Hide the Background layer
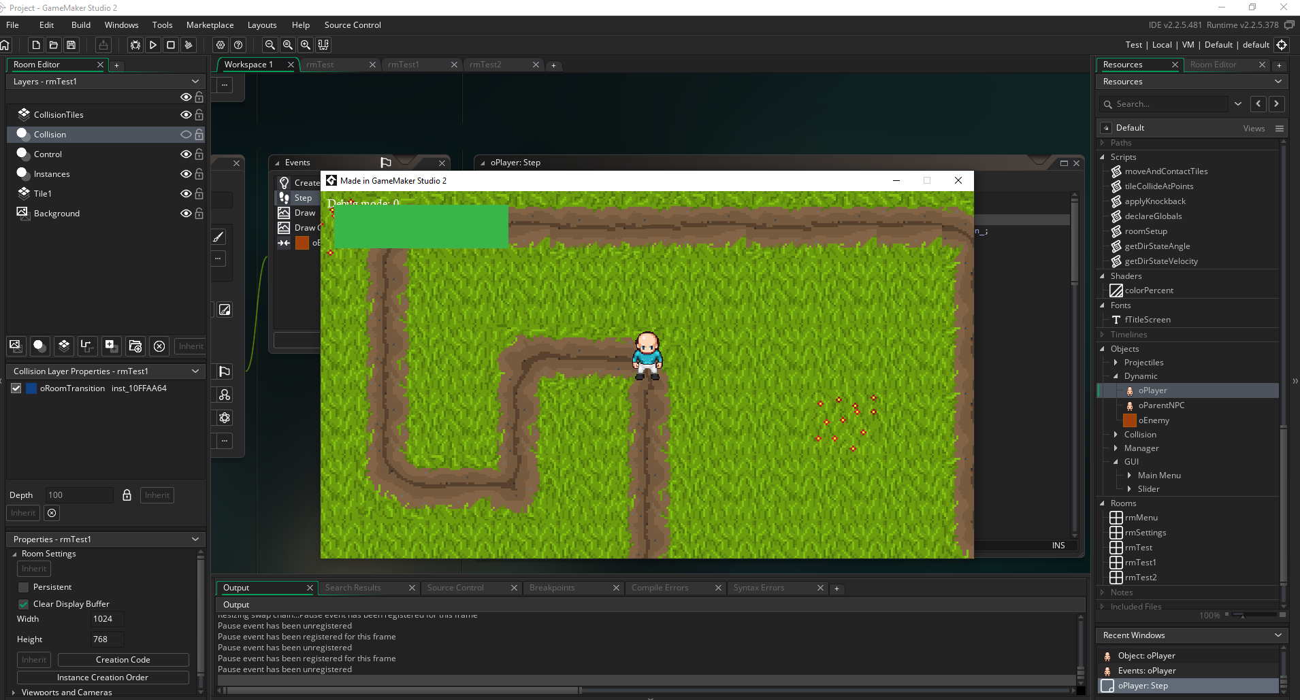This screenshot has height=700, width=1300. coord(186,214)
